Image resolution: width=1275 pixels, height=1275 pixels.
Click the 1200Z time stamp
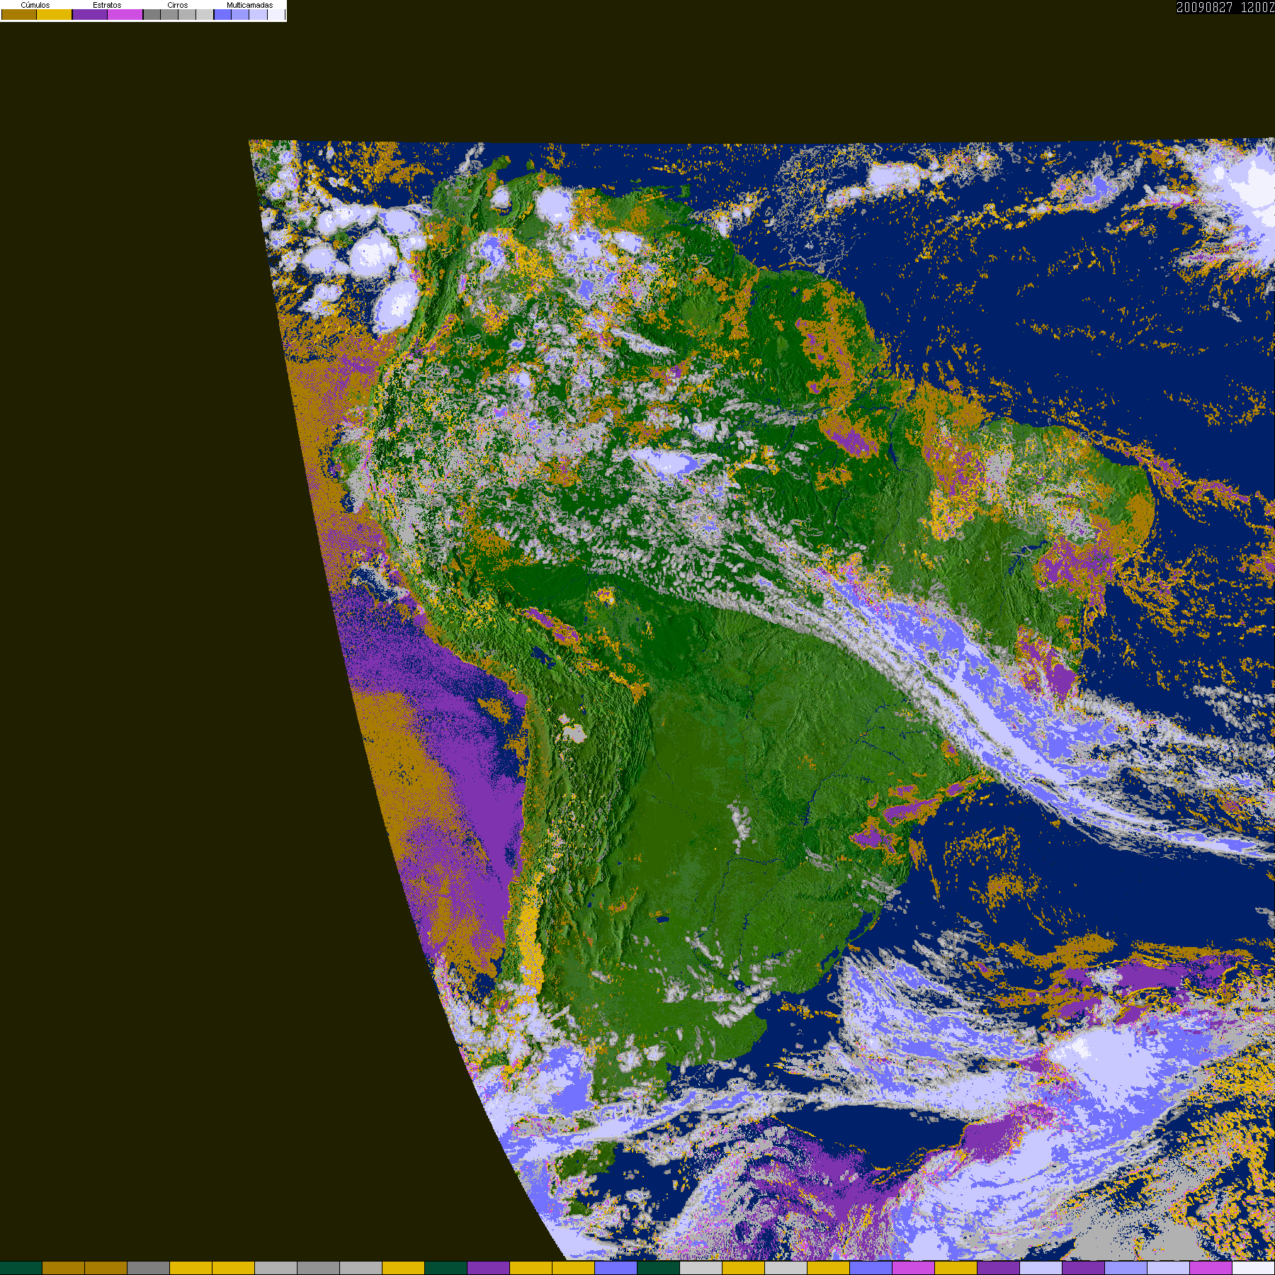[x=1257, y=7]
